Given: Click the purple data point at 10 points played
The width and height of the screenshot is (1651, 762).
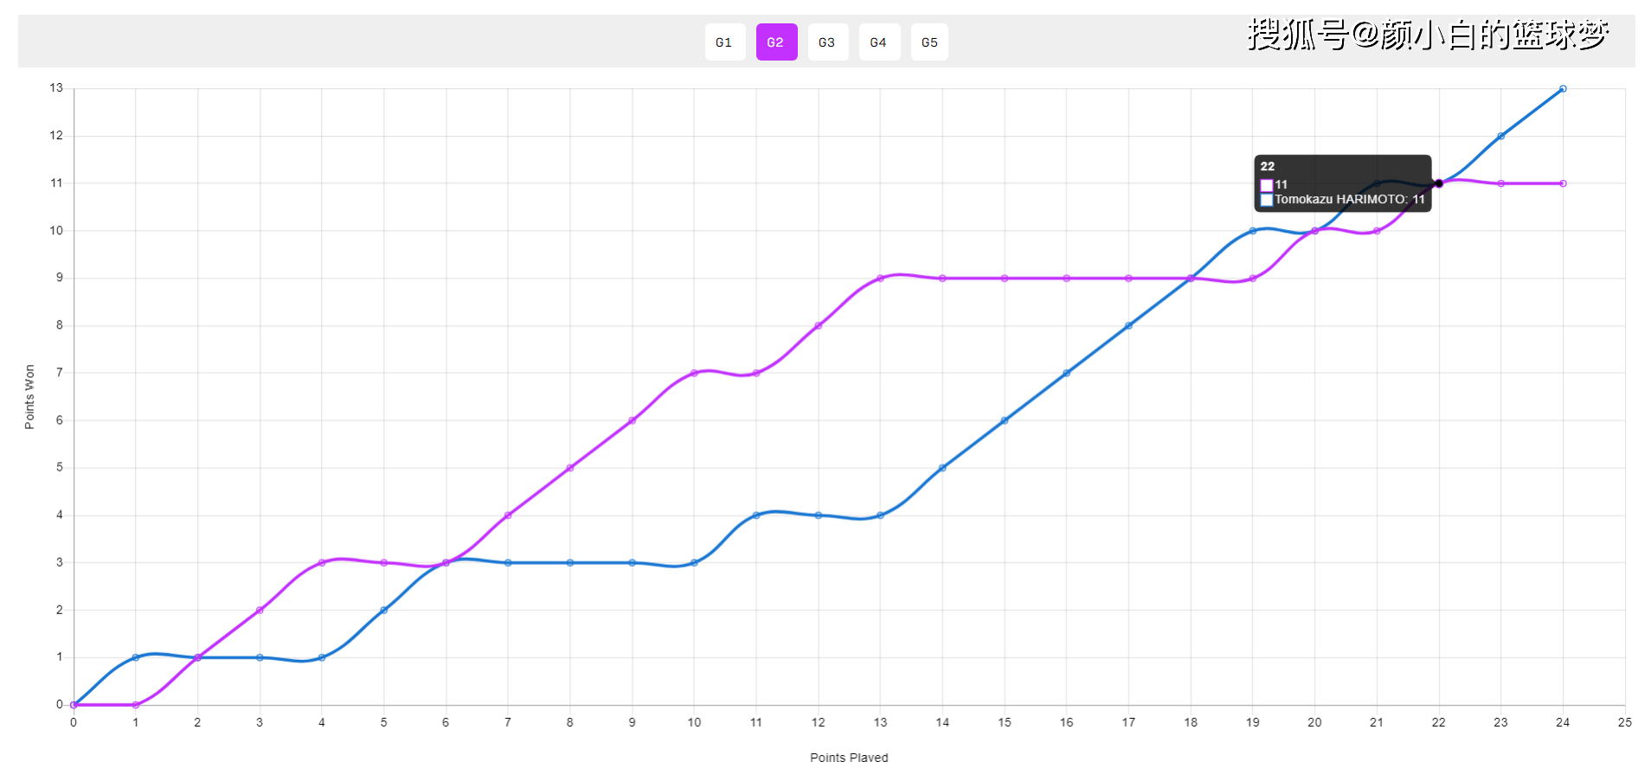Looking at the screenshot, I should tap(694, 373).
